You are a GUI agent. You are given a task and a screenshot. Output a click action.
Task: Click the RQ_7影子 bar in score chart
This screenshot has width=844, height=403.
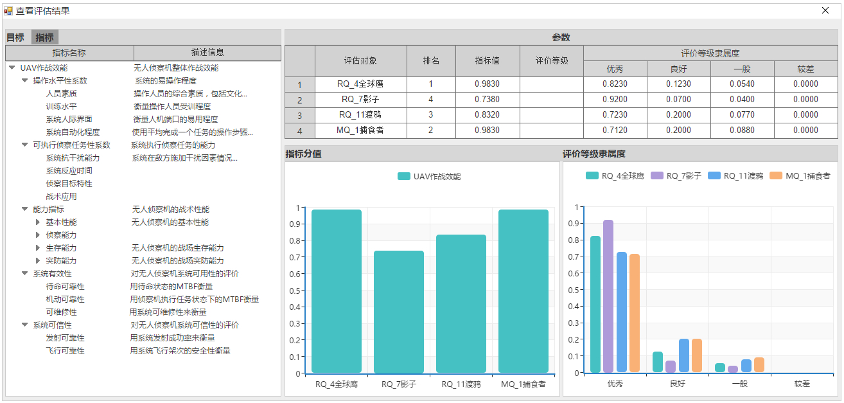pos(399,312)
